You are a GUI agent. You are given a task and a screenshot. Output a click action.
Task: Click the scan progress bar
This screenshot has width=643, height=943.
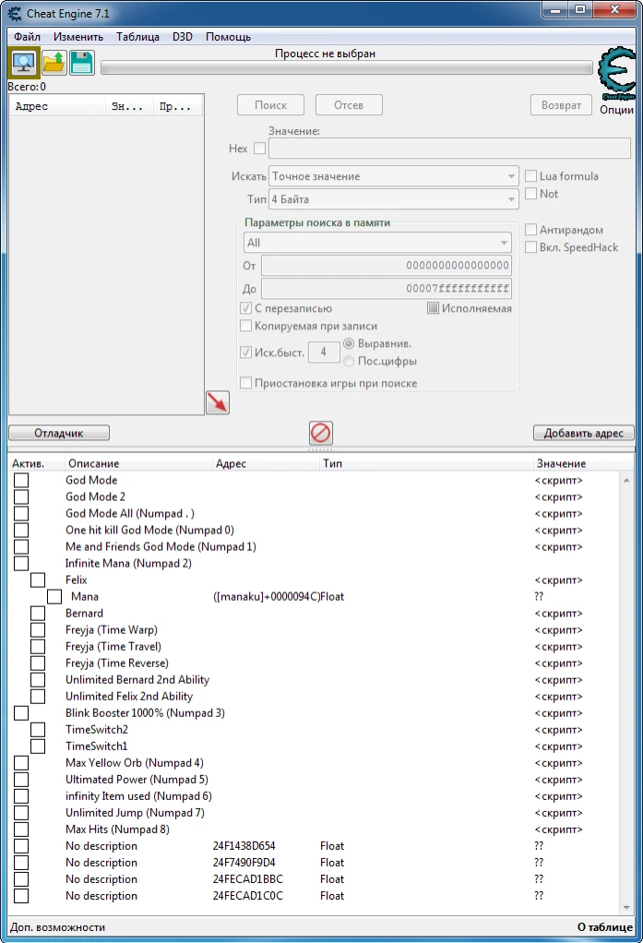(x=347, y=68)
